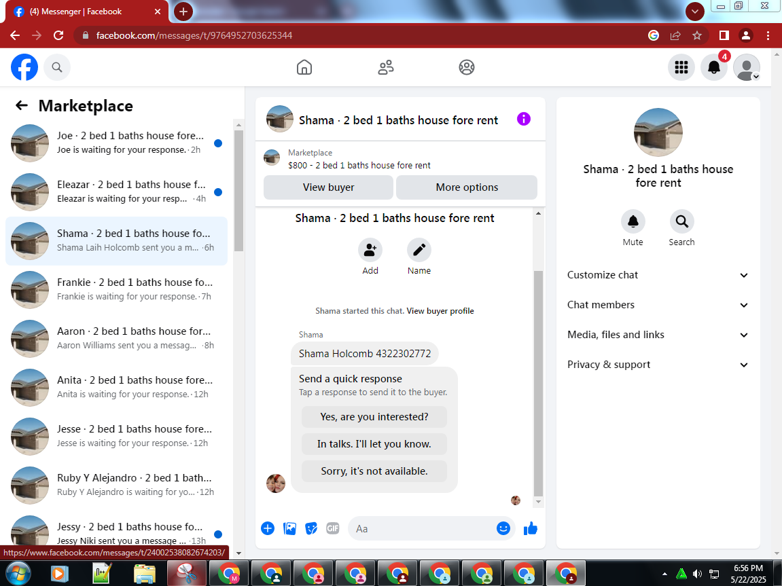The width and height of the screenshot is (782, 586).
Task: Send quick reply 'Sorry, it's not available.'
Action: pyautogui.click(x=374, y=471)
